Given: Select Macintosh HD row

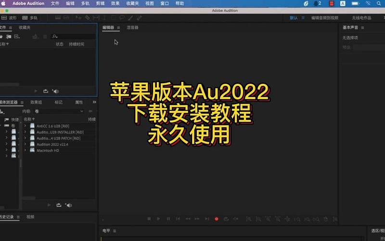Looking at the screenshot, I should [59, 150].
